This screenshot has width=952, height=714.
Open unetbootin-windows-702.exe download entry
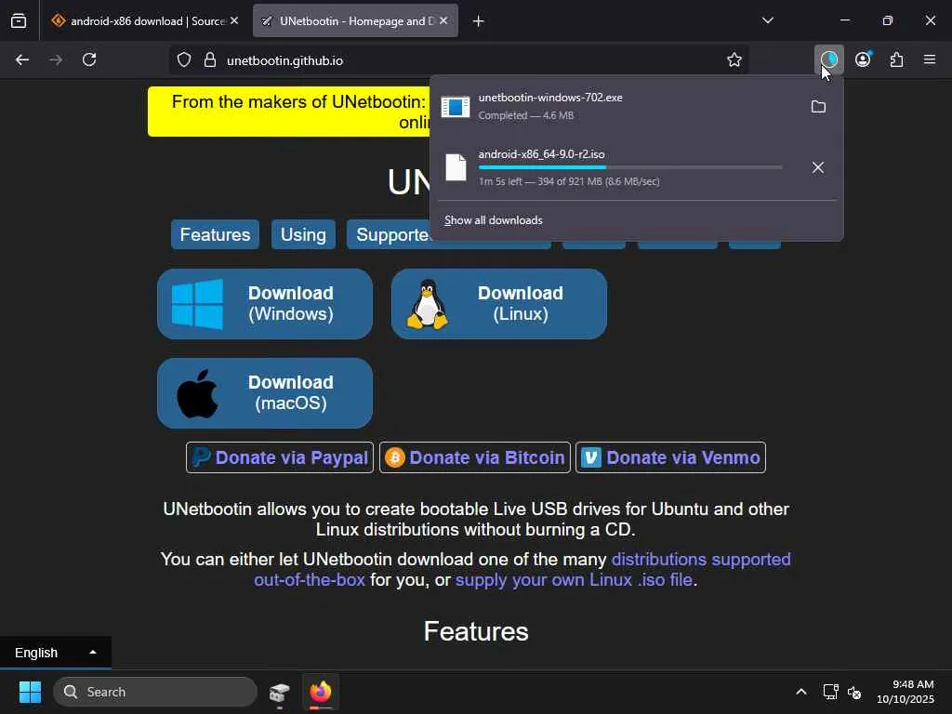(x=616, y=106)
